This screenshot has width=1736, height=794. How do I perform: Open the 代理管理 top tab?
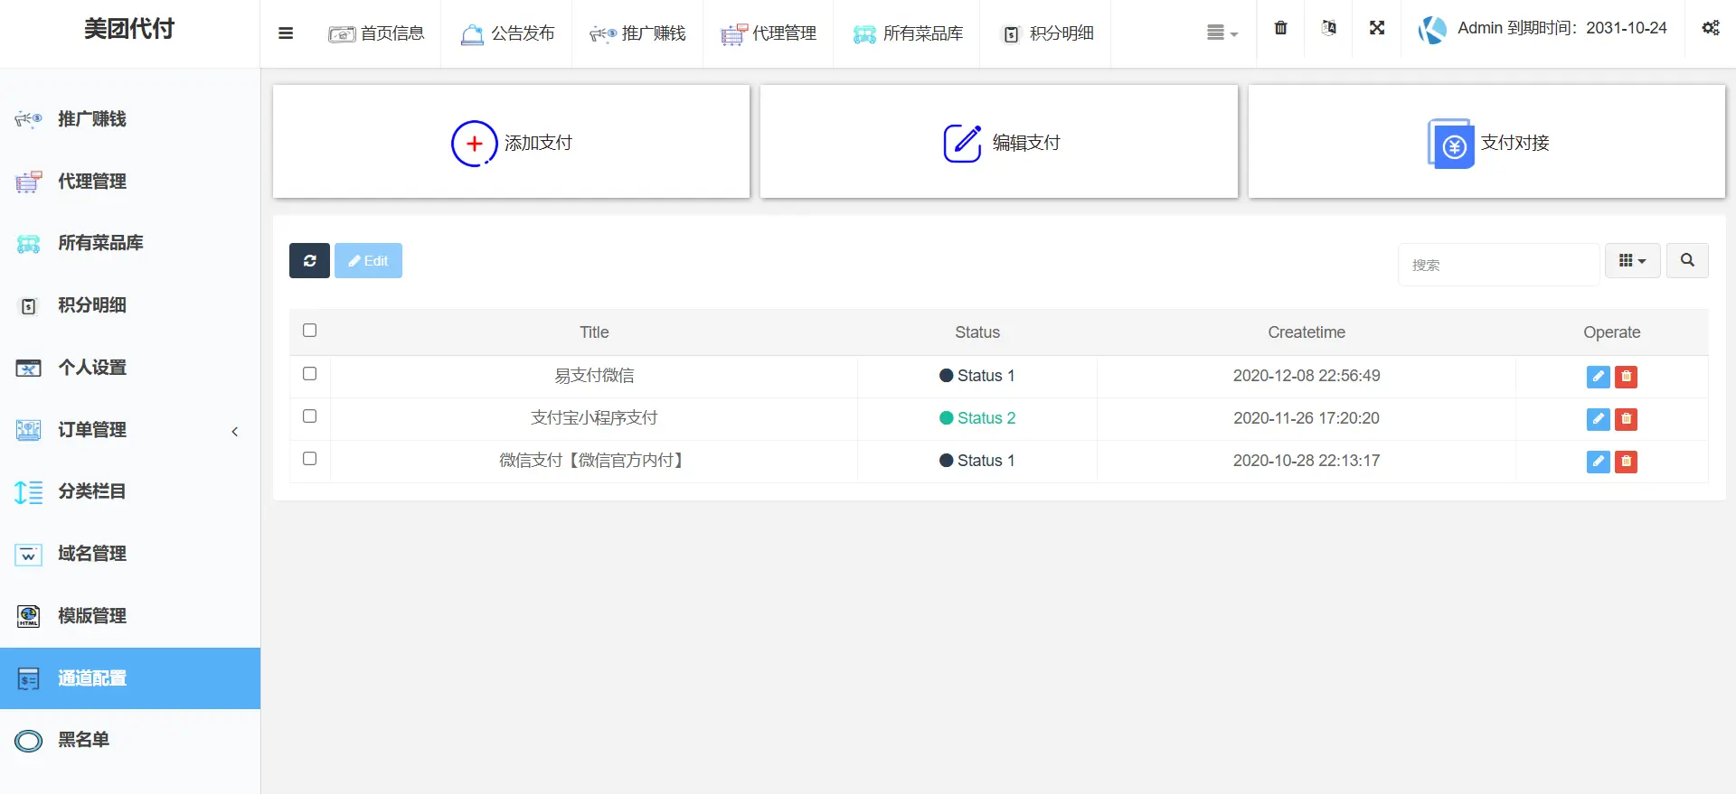769,33
